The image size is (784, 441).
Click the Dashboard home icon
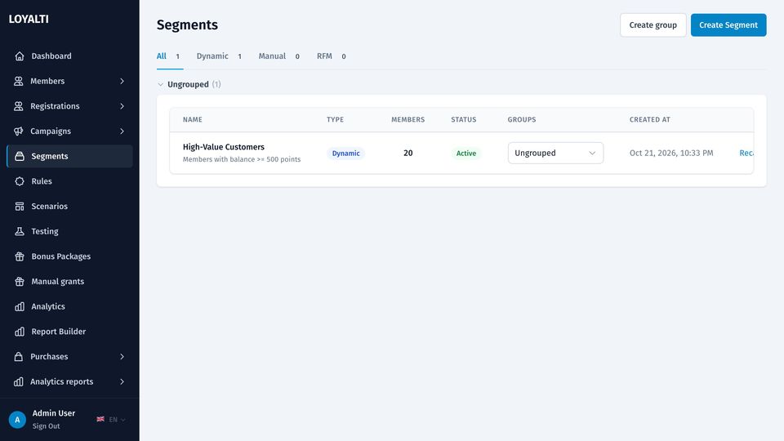(20, 56)
